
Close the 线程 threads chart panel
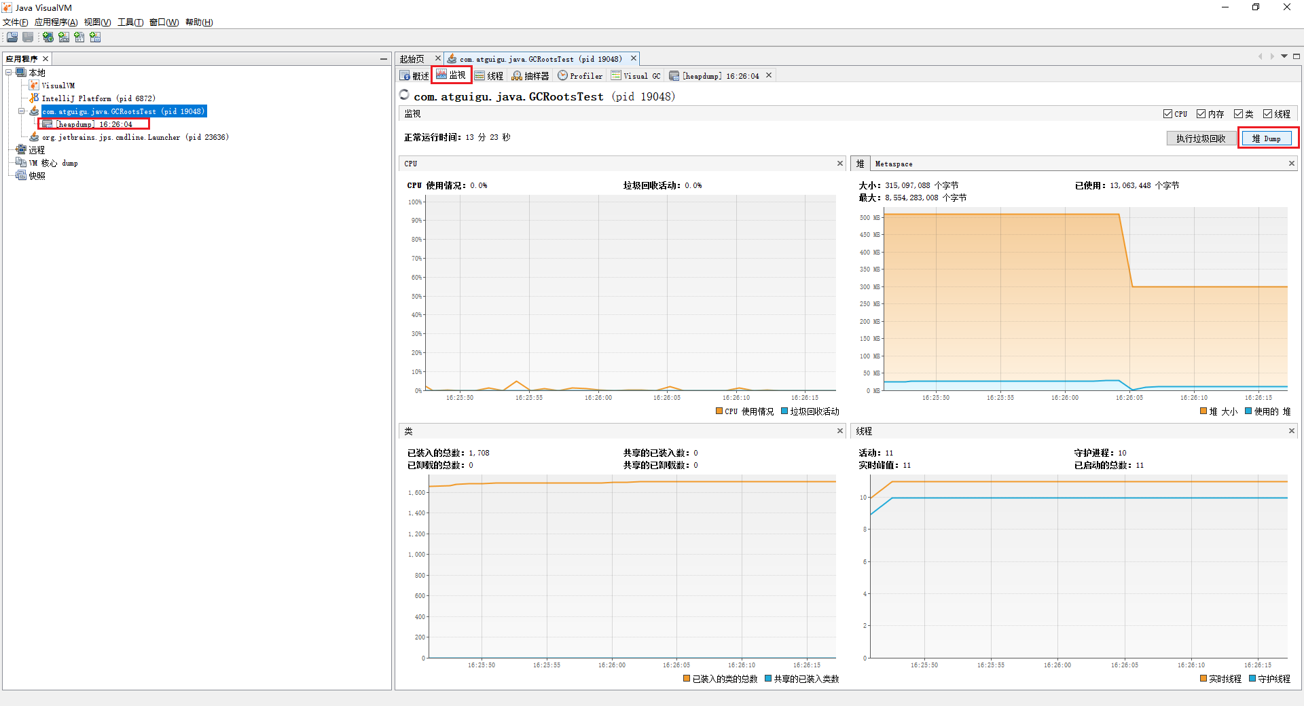click(x=1292, y=431)
